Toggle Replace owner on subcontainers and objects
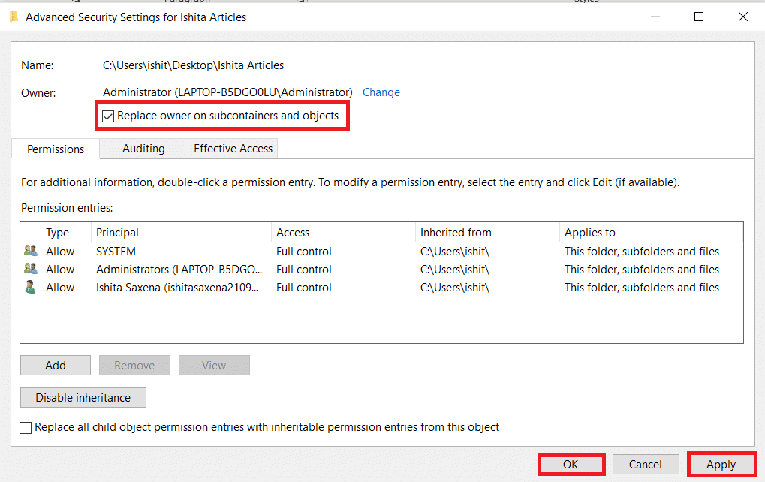The height and width of the screenshot is (482, 765). click(x=108, y=116)
